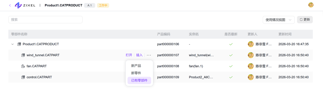
Task: Click the 更新人 column header
Action: 252,34
